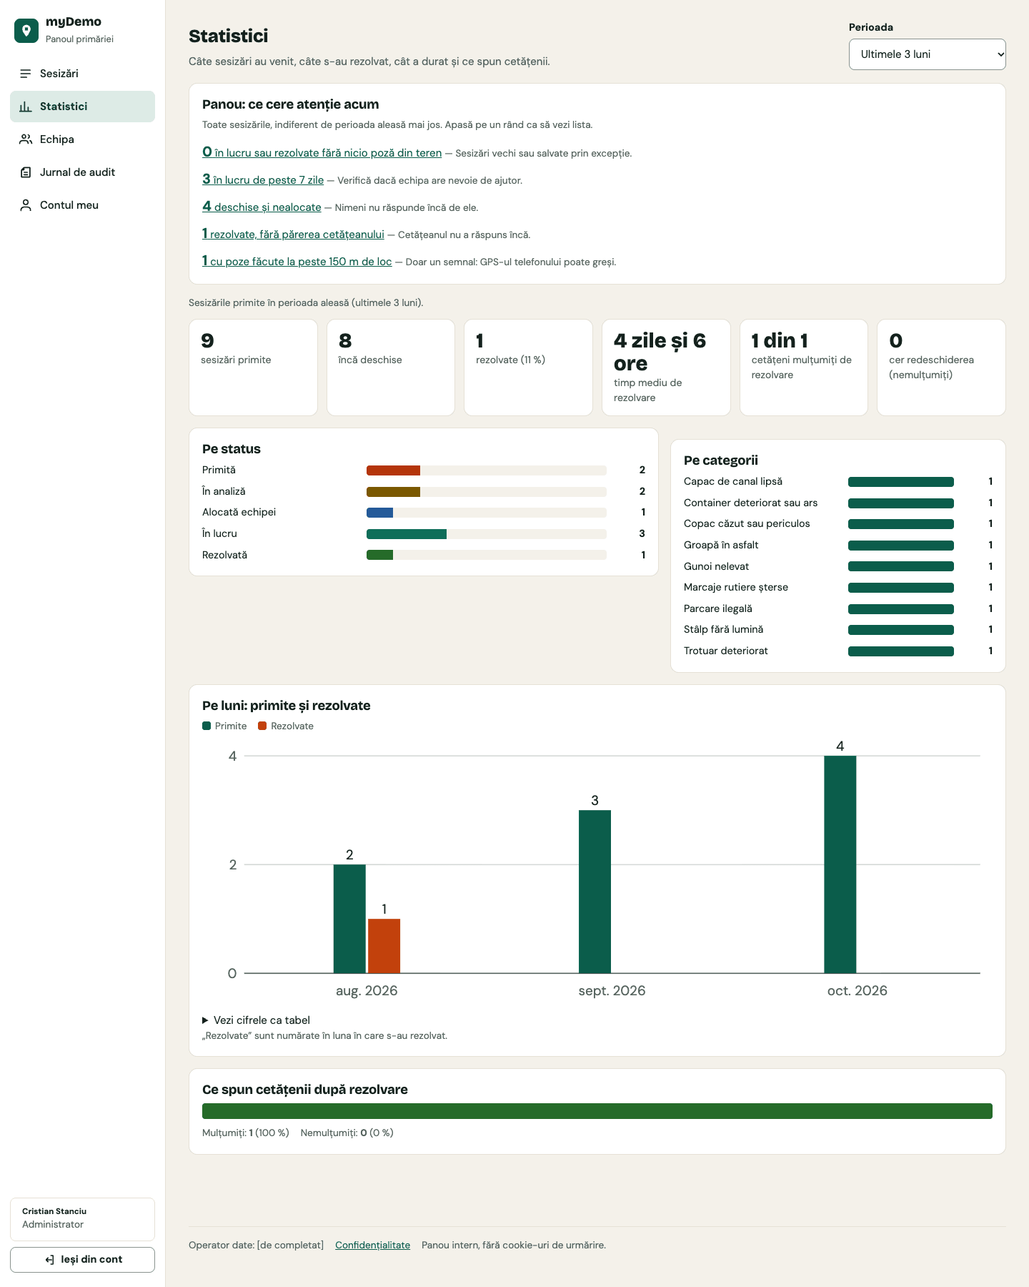Click the 'Ieși din cont' button
This screenshot has width=1029, height=1287.
point(82,1260)
